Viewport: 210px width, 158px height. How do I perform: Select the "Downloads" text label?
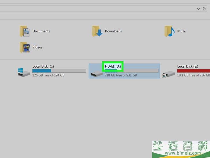click(113, 31)
